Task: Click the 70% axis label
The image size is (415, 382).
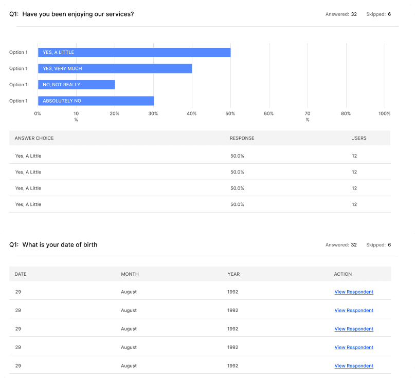Action: coord(308,117)
